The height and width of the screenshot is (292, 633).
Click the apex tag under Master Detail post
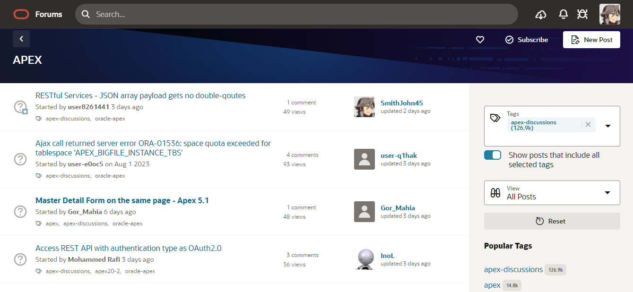click(52, 223)
